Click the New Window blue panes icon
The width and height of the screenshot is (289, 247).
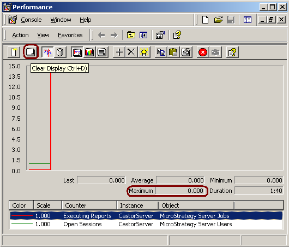[248, 20]
